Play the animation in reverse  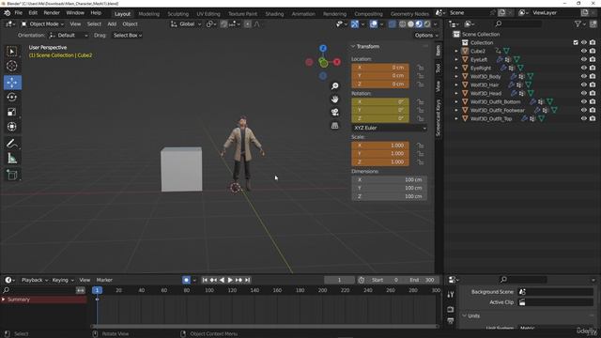222,280
